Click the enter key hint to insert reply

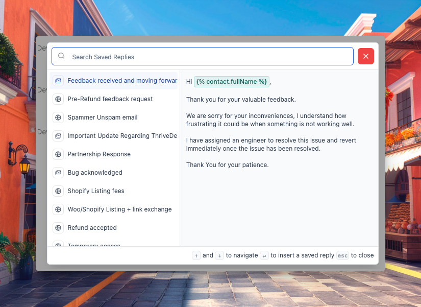[x=264, y=255]
